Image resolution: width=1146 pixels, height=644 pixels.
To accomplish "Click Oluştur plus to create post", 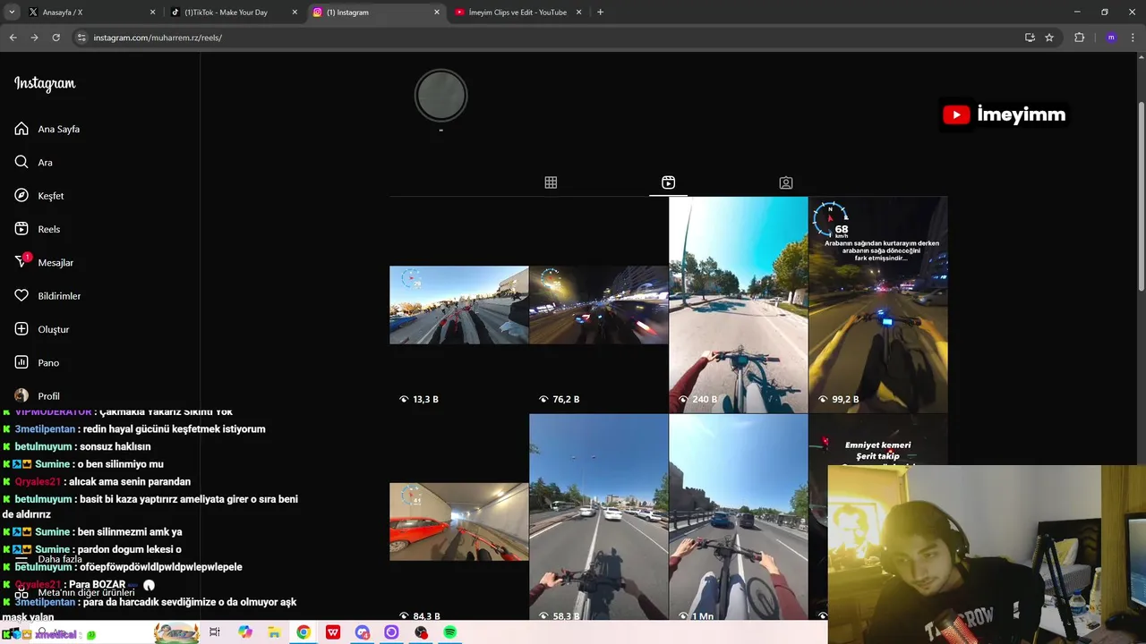I will 41,329.
